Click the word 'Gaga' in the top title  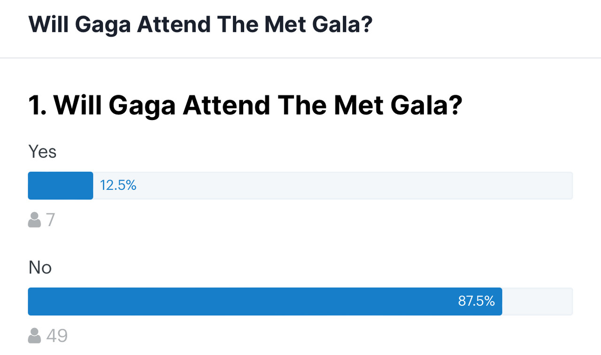pos(103,25)
